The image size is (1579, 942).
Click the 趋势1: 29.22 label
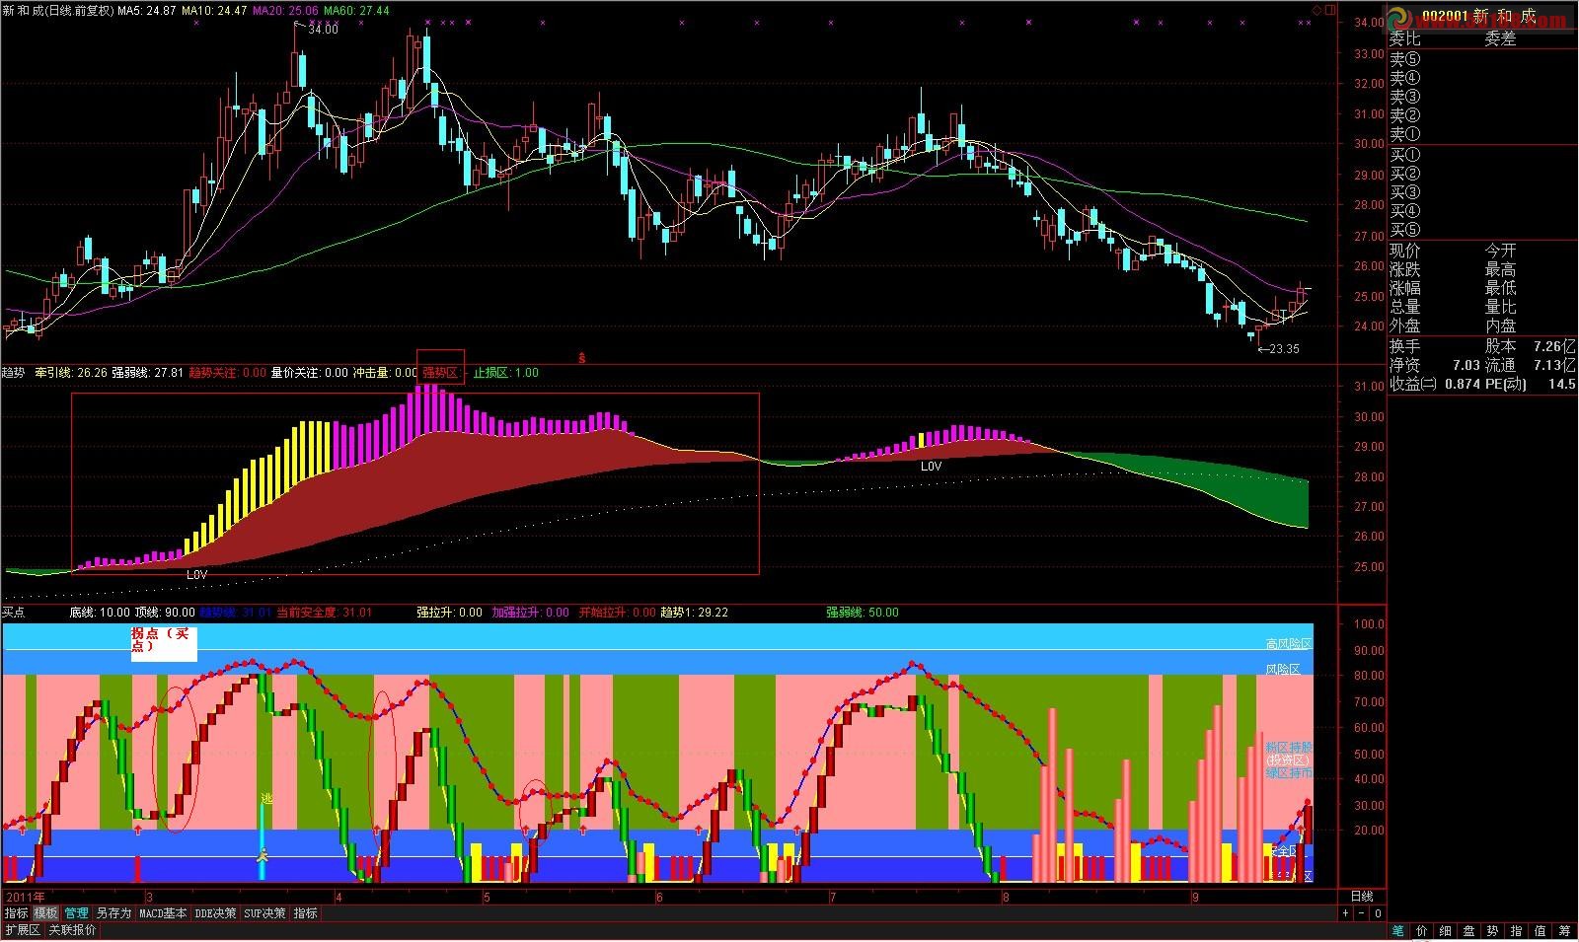point(695,613)
